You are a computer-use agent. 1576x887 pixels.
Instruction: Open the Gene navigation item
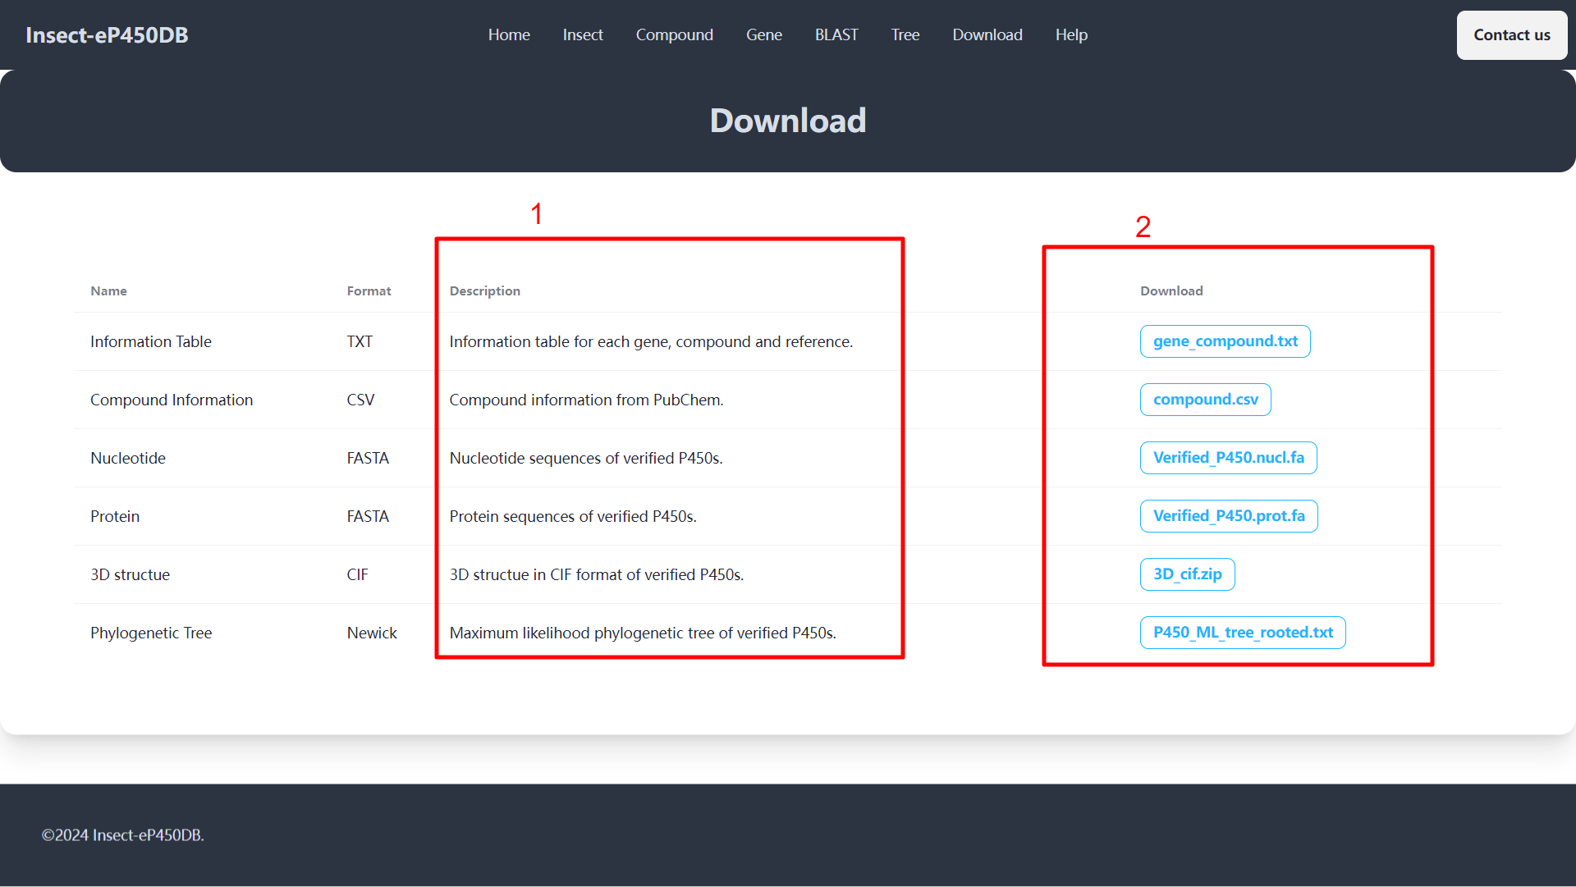click(x=763, y=34)
